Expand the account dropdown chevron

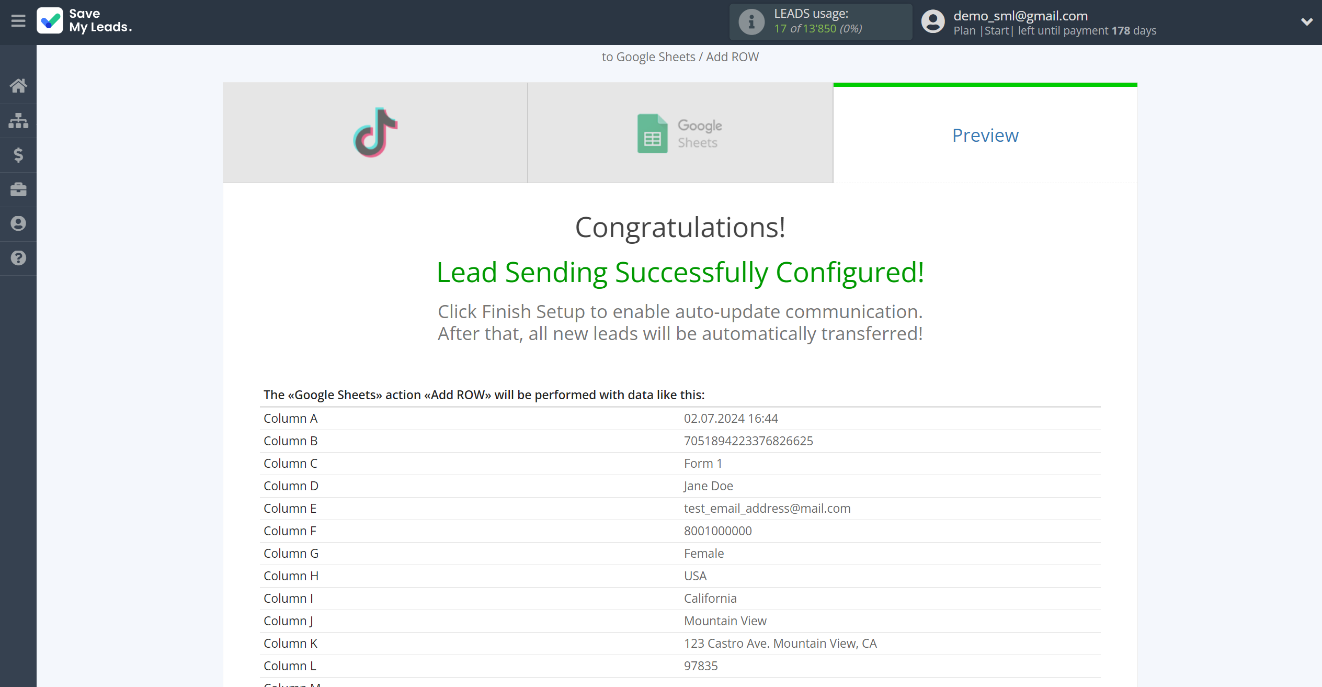[1306, 21]
